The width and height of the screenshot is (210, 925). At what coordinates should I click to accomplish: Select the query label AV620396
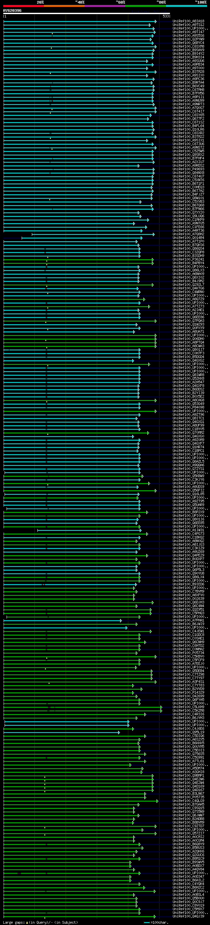[x=12, y=11]
